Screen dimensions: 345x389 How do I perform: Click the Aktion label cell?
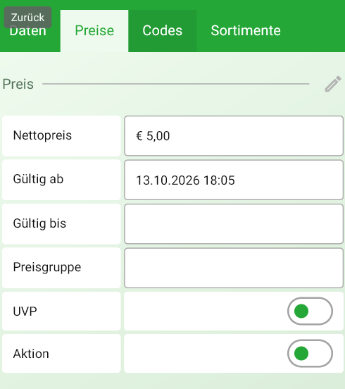tap(61, 353)
